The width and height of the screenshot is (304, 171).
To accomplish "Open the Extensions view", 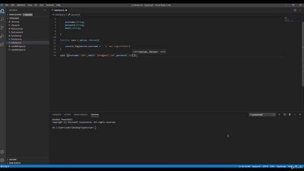I will click(x=2, y=44).
